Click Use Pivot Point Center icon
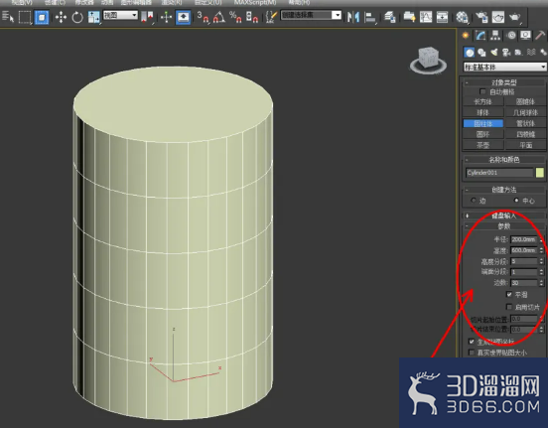Viewport: 548px width, 428px height. pyautogui.click(x=148, y=17)
